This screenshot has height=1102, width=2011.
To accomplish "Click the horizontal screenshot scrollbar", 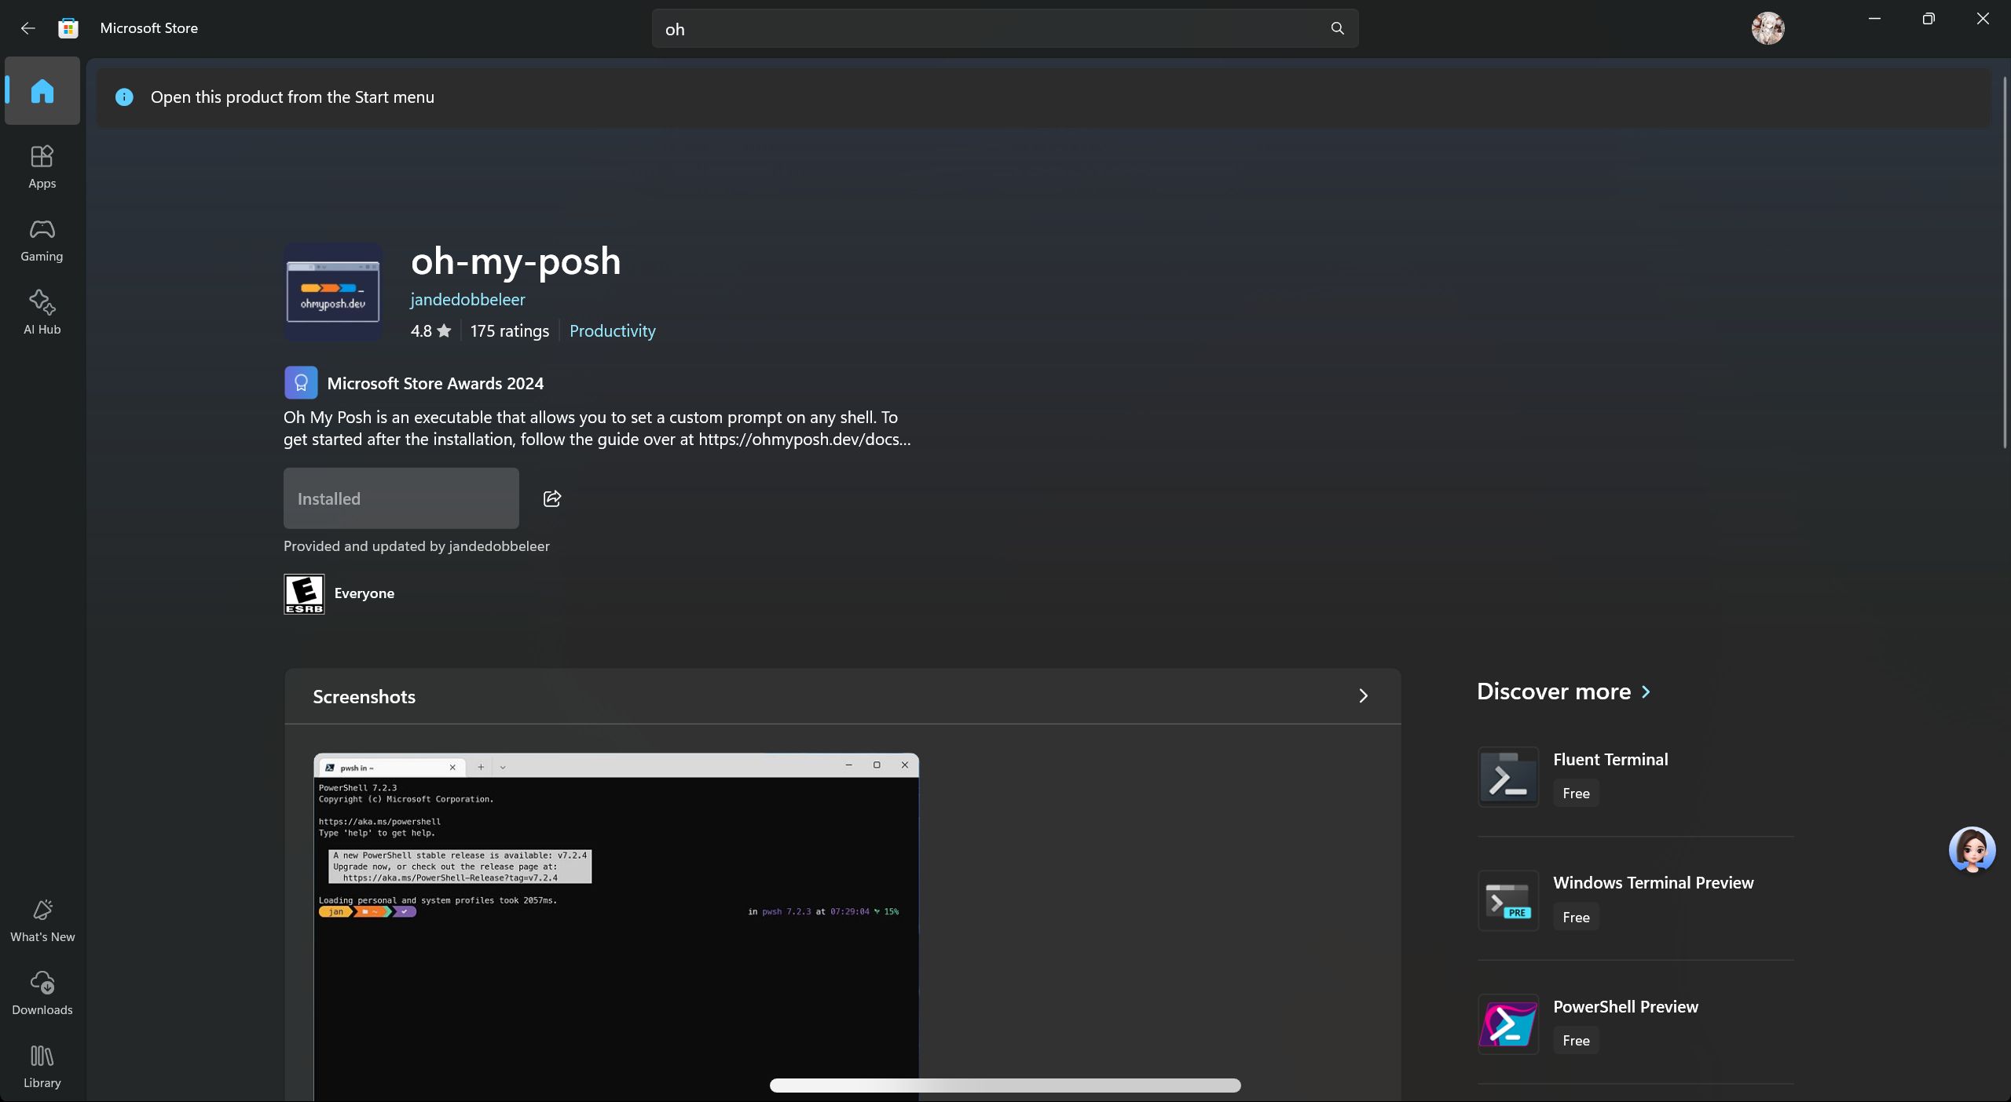I will [1005, 1086].
